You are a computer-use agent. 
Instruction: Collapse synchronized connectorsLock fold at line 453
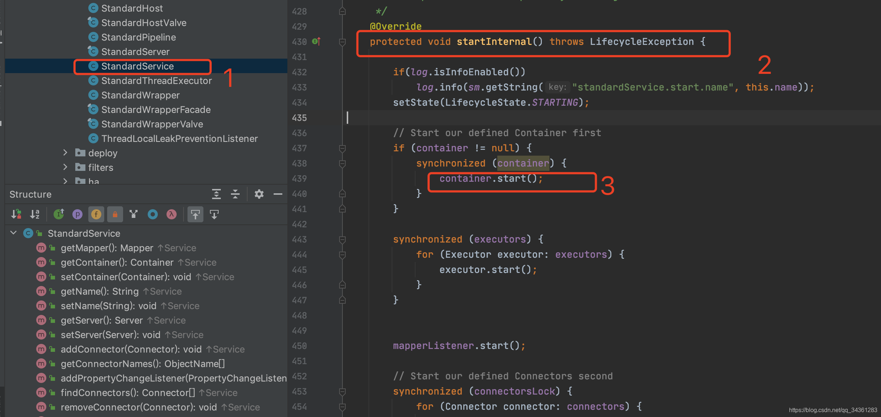[342, 392]
